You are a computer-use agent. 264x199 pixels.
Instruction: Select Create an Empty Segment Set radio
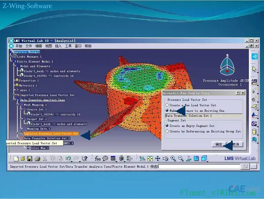pos(167,126)
